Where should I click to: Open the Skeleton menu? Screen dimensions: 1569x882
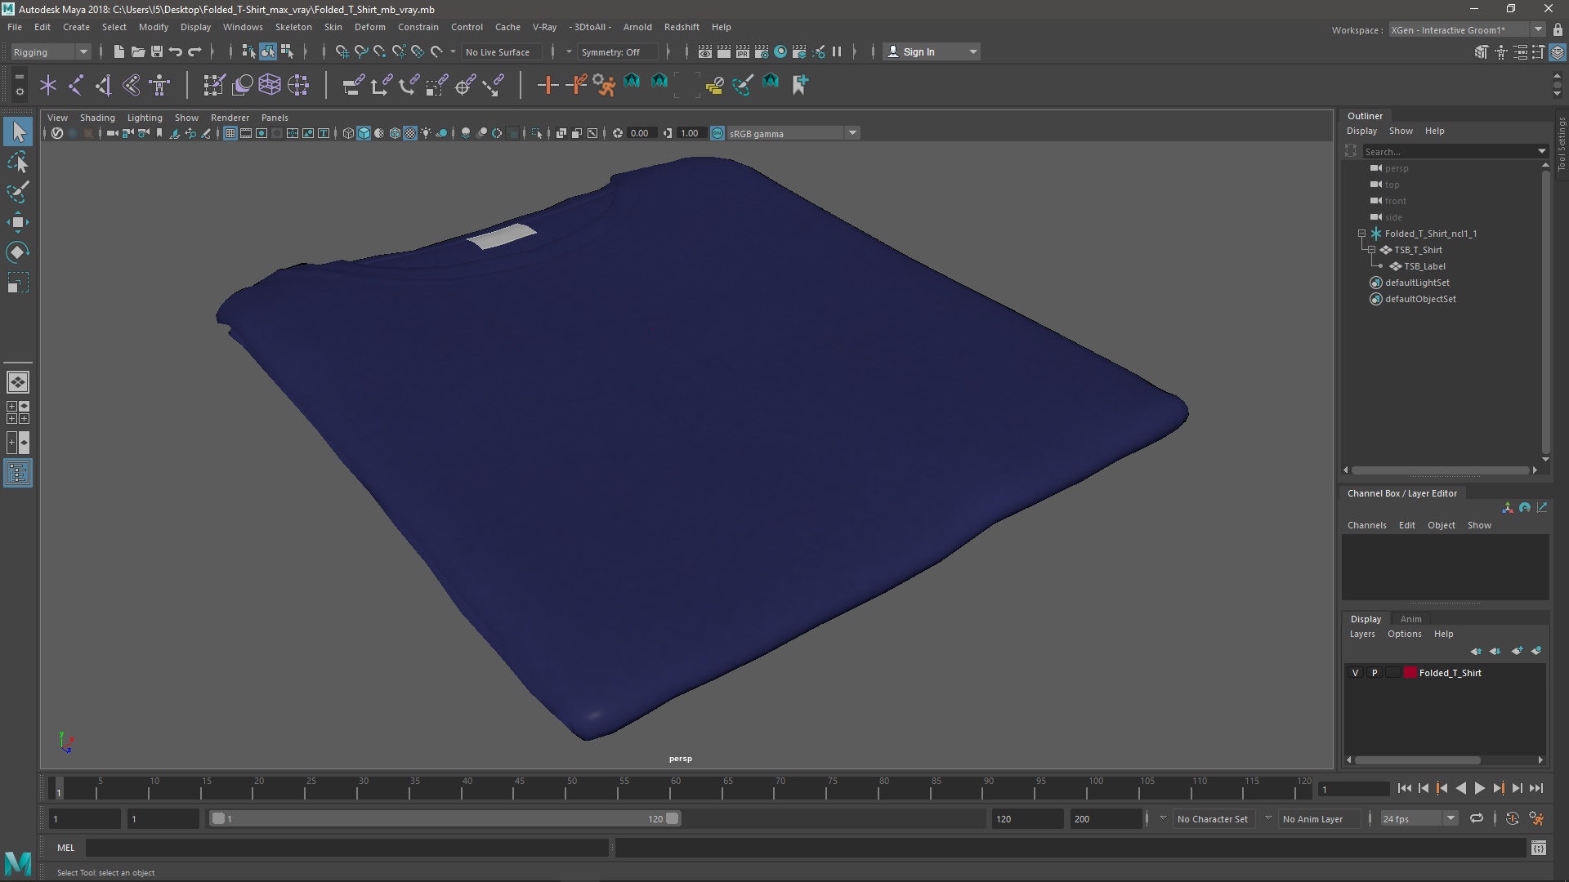pyautogui.click(x=293, y=27)
